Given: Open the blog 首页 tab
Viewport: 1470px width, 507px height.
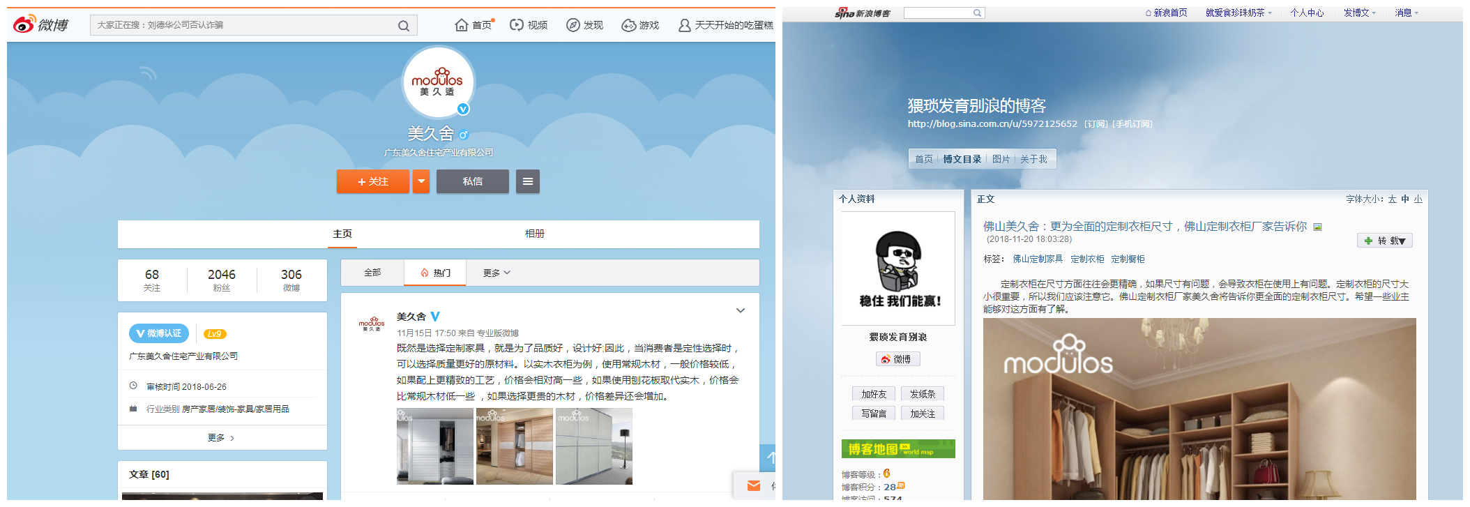Looking at the screenshot, I should (924, 159).
